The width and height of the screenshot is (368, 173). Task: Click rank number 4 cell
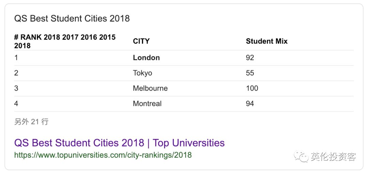point(16,104)
